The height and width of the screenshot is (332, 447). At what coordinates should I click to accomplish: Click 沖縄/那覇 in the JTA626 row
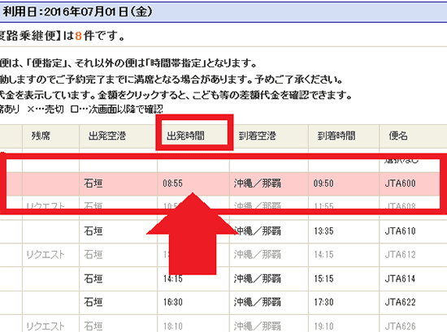258,326
